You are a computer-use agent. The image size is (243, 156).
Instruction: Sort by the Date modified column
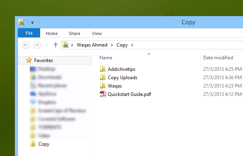[218, 58]
